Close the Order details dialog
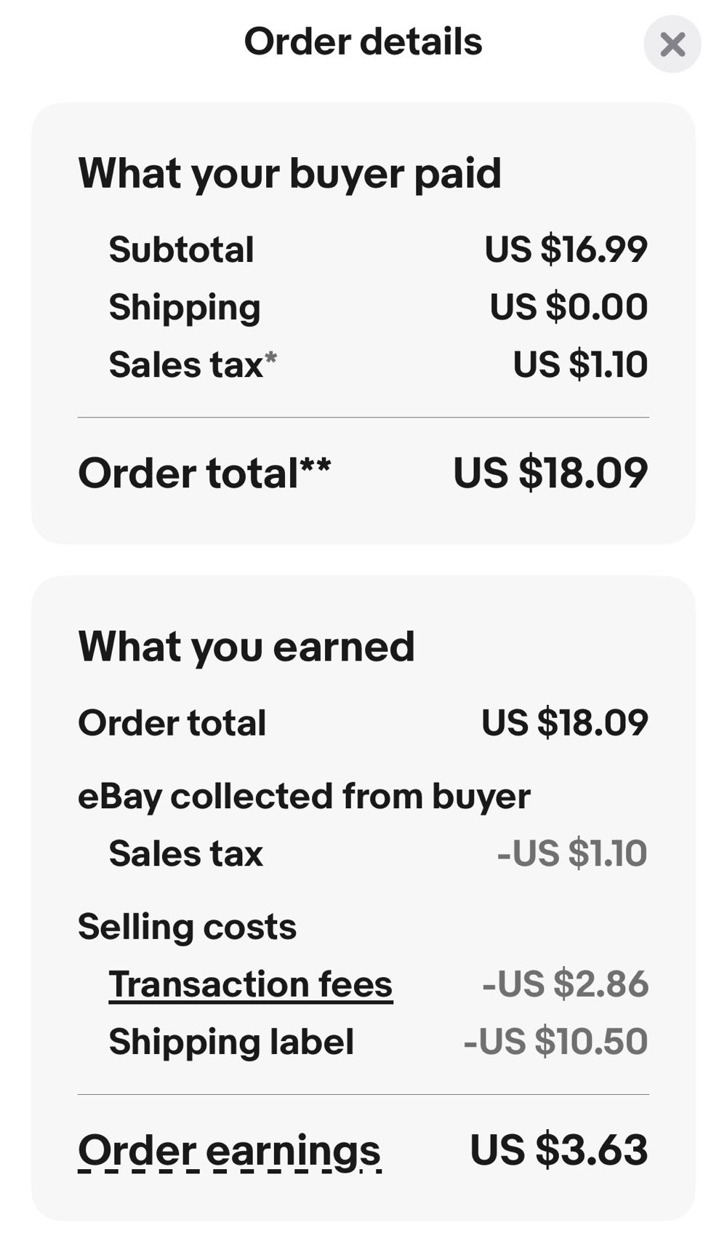Image resolution: width=727 pixels, height=1252 pixels. [672, 44]
